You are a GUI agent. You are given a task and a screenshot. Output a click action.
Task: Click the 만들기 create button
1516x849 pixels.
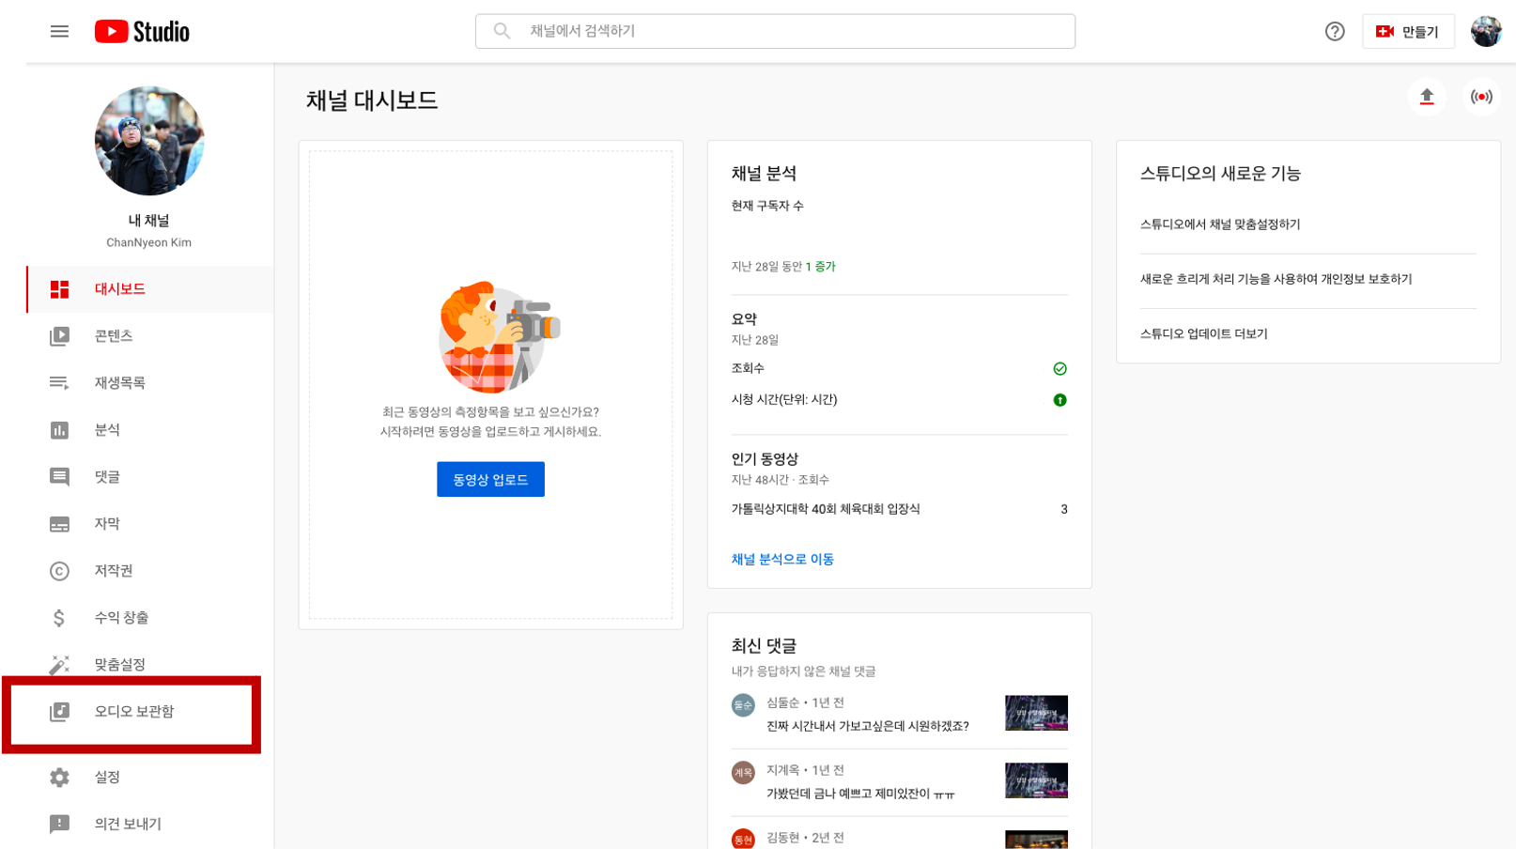tap(1408, 32)
